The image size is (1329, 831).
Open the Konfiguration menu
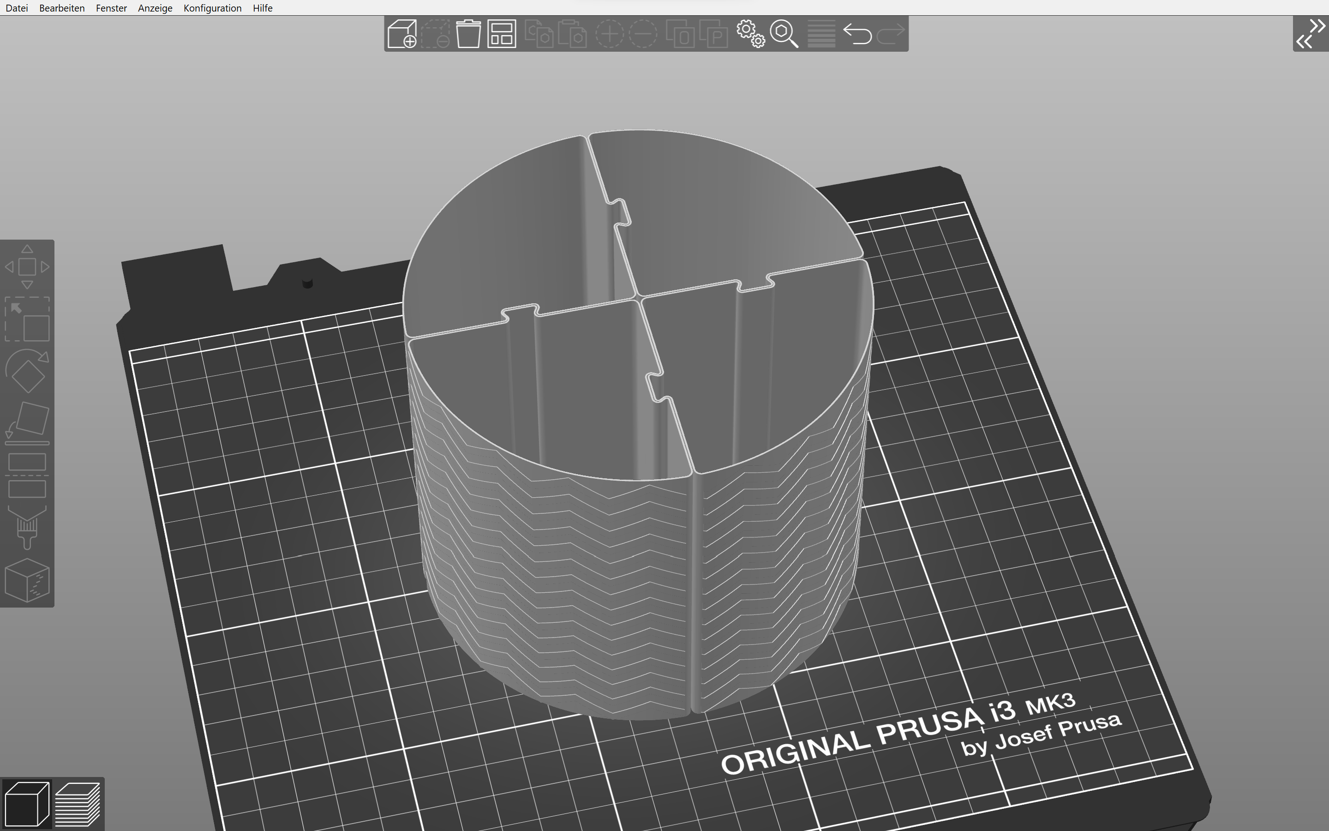coord(212,8)
